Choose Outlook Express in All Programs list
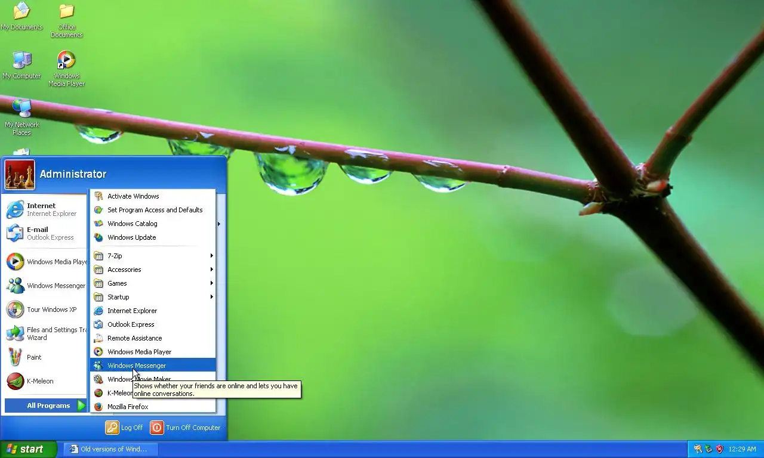This screenshot has width=764, height=458. 153,324
